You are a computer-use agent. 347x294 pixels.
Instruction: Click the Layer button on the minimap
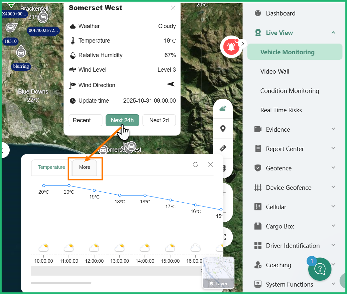[218, 284]
